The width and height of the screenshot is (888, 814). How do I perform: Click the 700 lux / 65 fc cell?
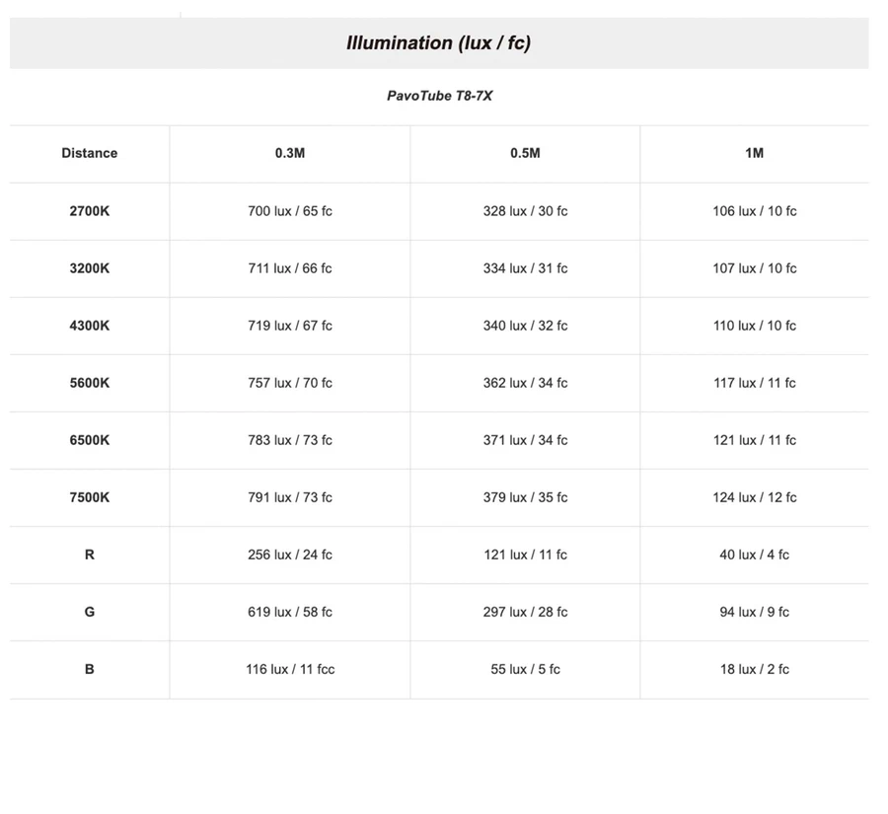click(290, 211)
